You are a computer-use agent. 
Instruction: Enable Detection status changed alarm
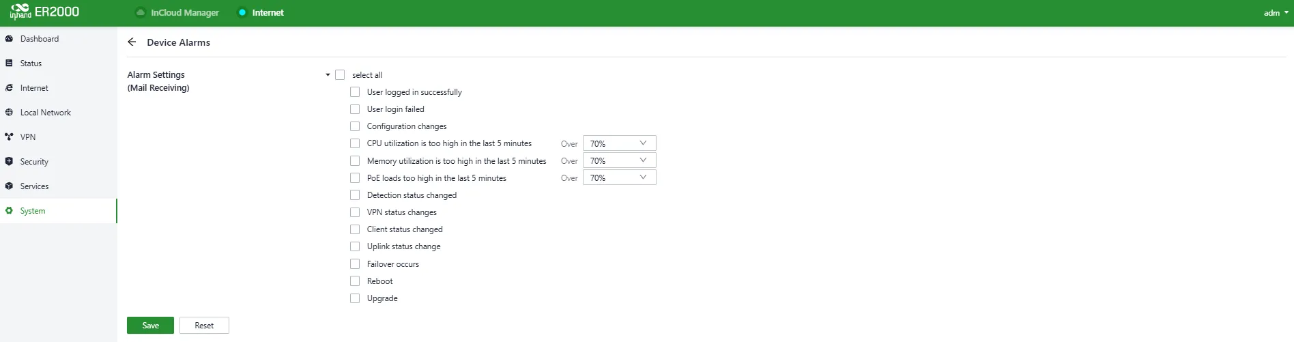point(355,195)
